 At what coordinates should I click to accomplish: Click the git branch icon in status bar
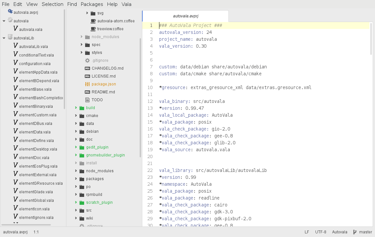[x=355, y=232]
